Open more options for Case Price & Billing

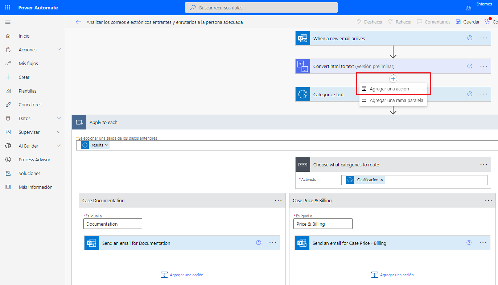(x=489, y=200)
